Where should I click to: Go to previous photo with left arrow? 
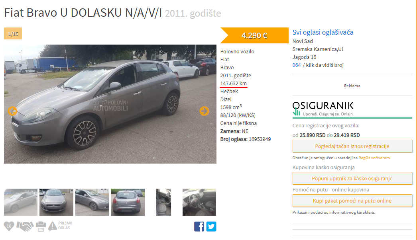(x=12, y=111)
